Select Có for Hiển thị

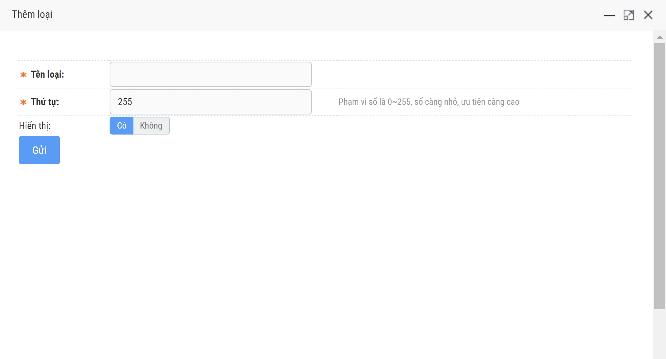click(122, 126)
